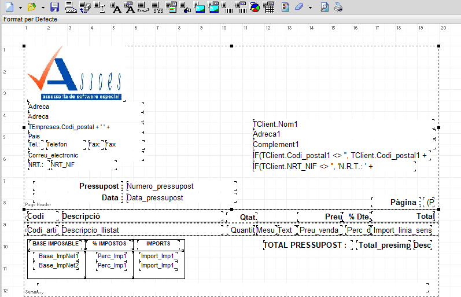461x297 pixels.
Task: Select the IF(TClient.NRT_NIF expression field
Action: click(x=334, y=166)
